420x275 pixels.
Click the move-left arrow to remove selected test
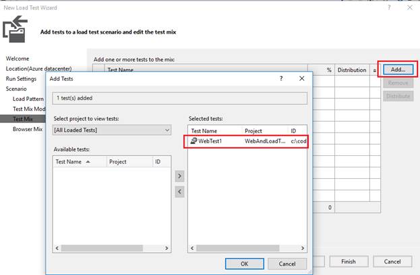point(179,192)
